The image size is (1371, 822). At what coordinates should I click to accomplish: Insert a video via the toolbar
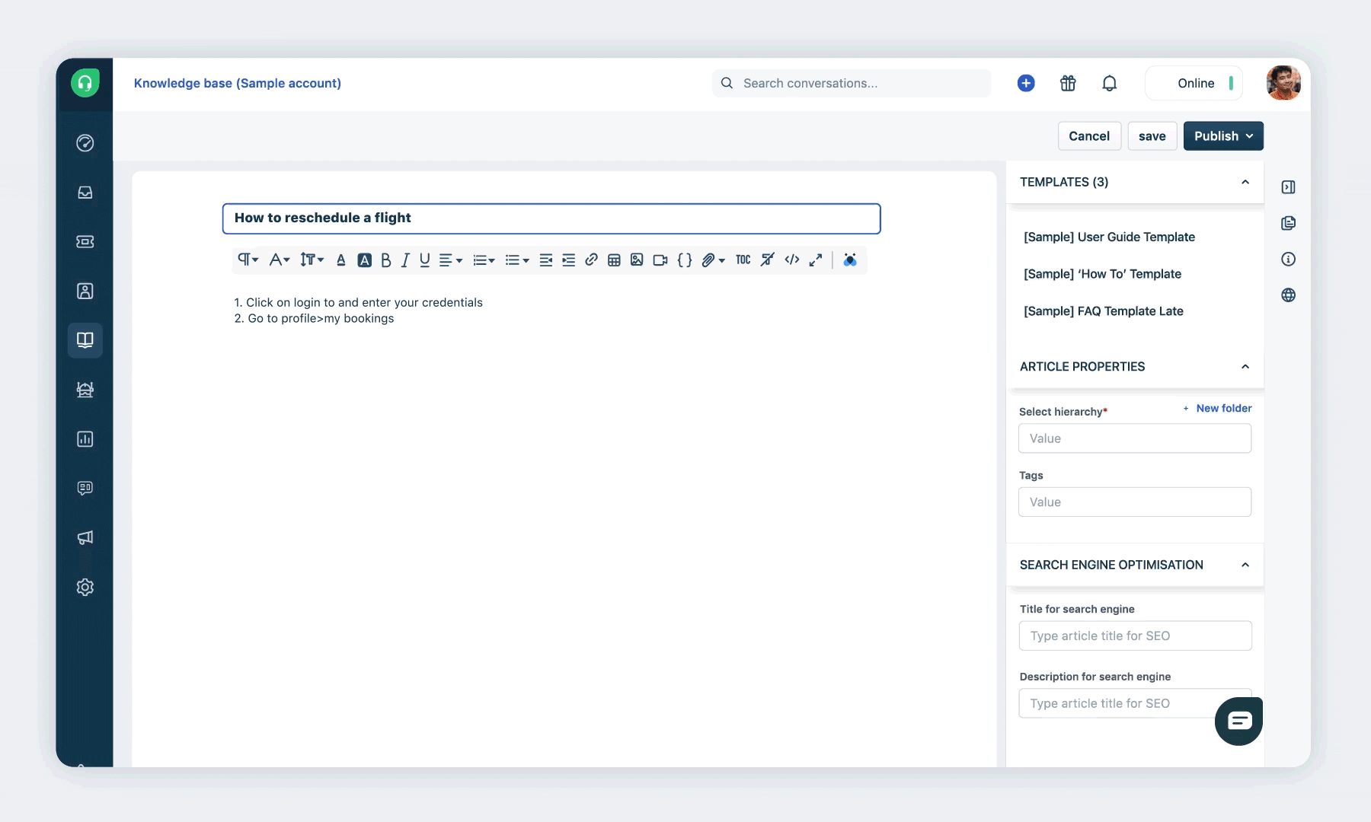click(660, 260)
